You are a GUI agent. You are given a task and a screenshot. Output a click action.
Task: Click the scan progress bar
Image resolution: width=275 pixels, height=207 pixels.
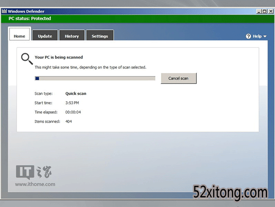[x=95, y=78]
